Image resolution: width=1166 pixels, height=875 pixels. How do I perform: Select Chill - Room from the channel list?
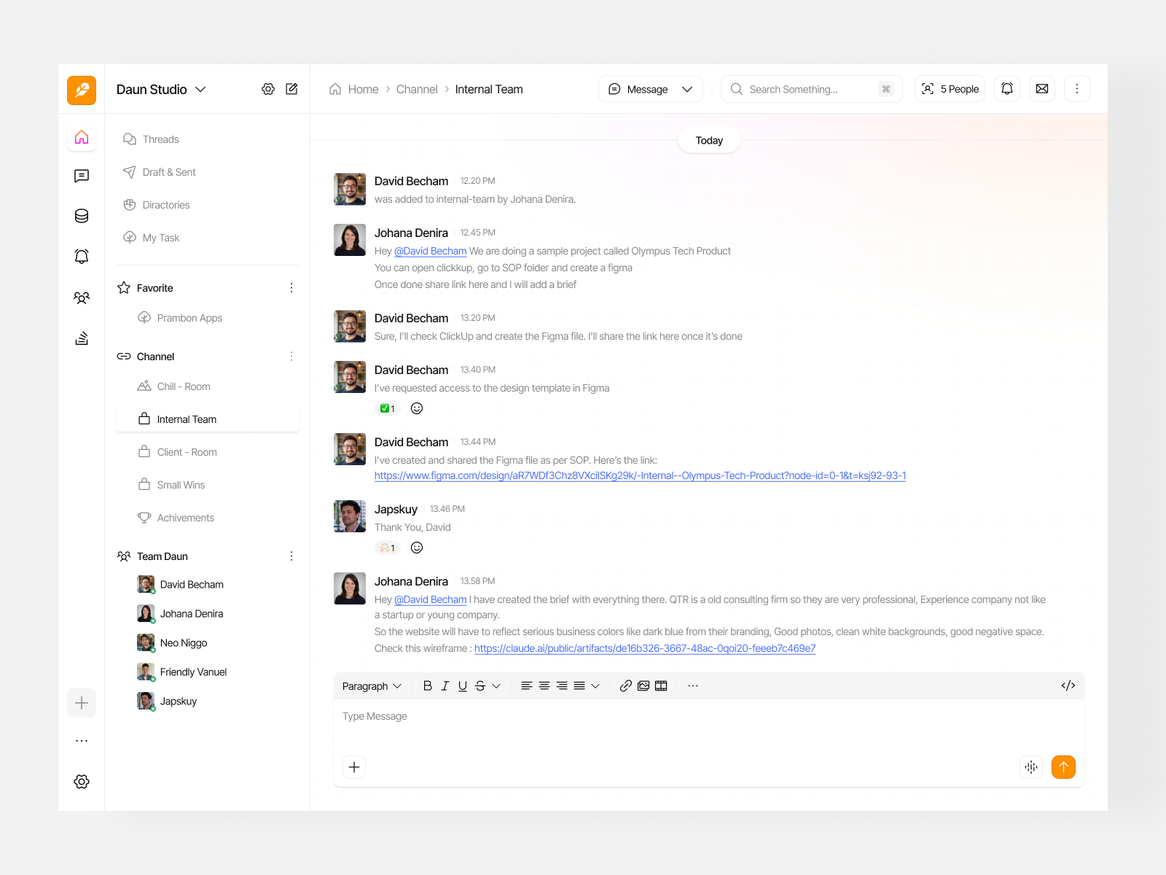click(x=183, y=386)
